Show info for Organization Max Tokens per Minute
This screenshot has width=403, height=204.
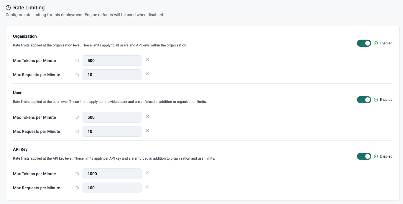click(77, 61)
